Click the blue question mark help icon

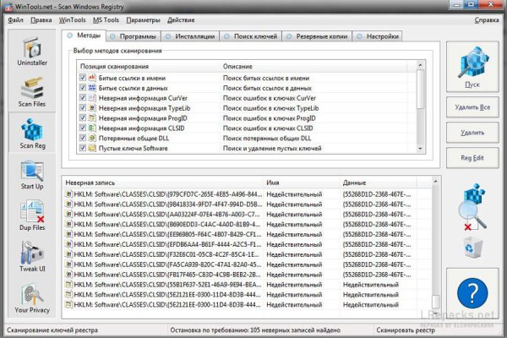472,293
